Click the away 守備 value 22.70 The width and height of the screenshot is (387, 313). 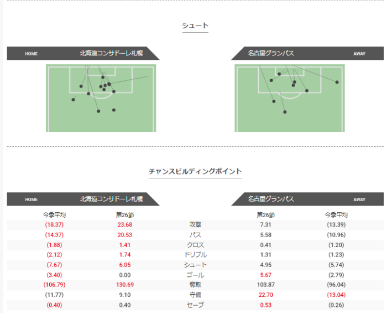(266, 295)
